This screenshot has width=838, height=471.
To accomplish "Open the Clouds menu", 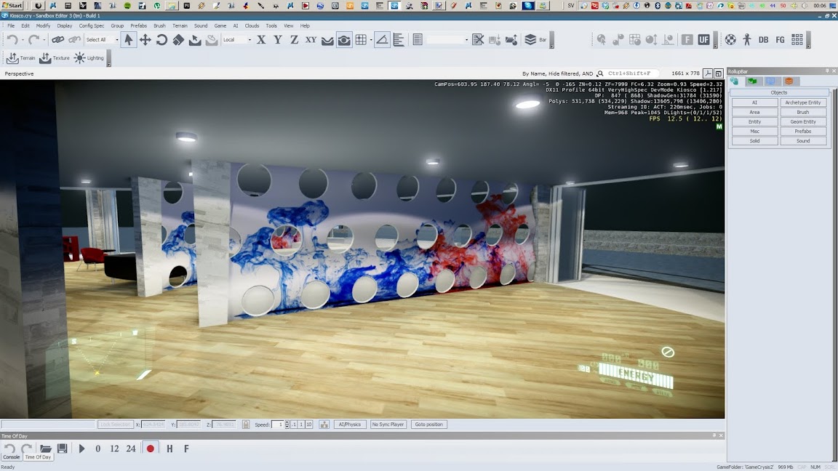I will pos(252,25).
